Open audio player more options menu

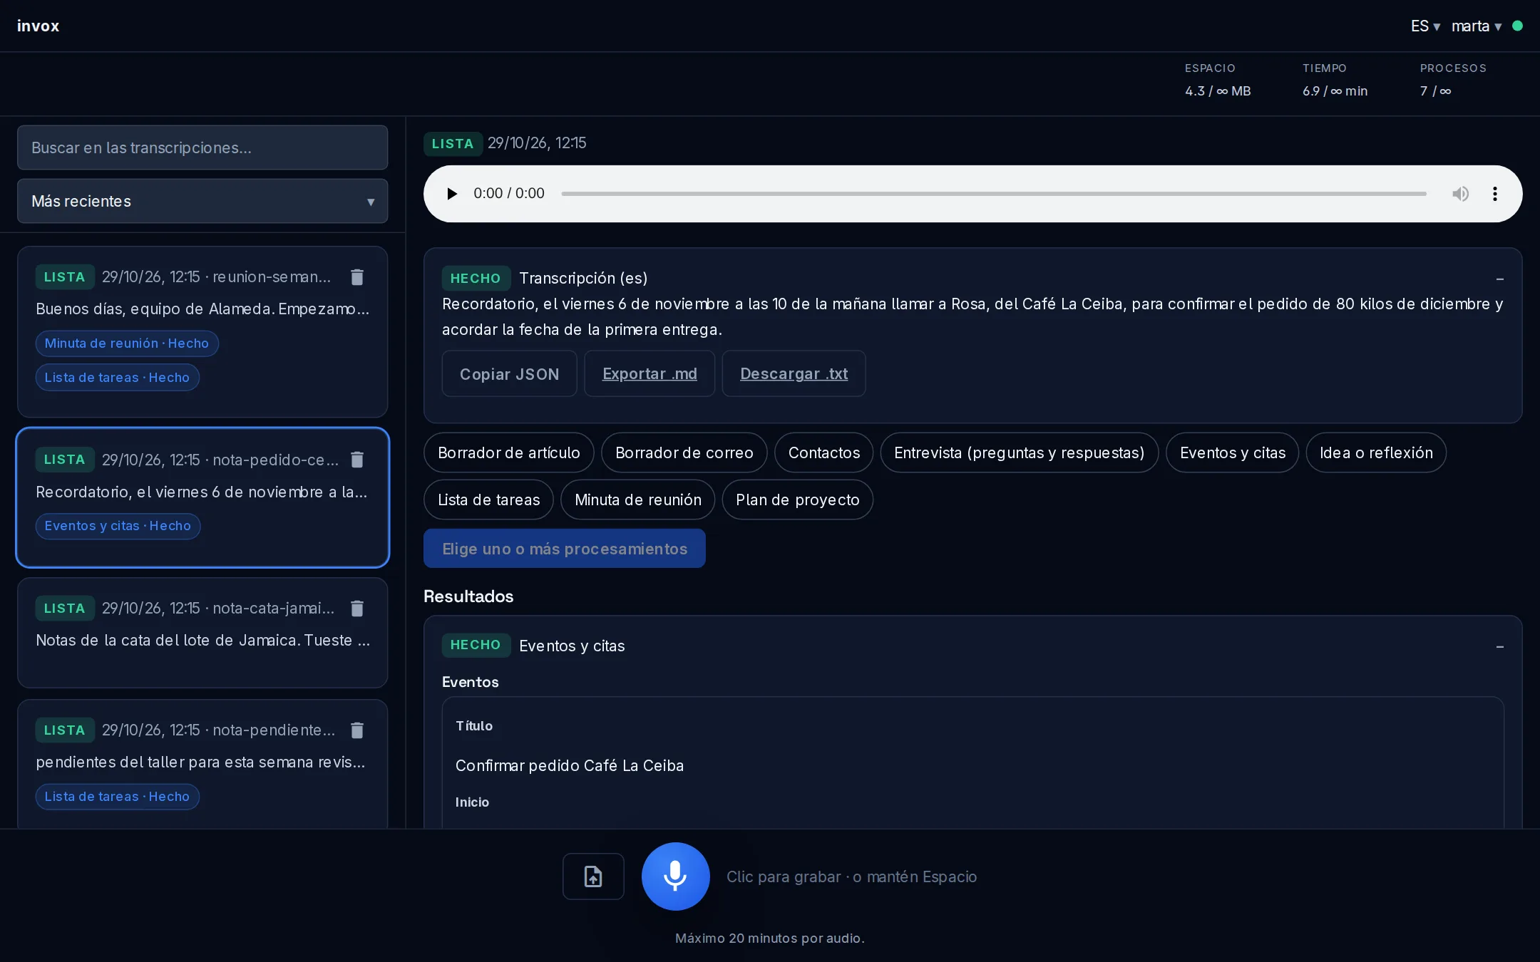[1494, 194]
